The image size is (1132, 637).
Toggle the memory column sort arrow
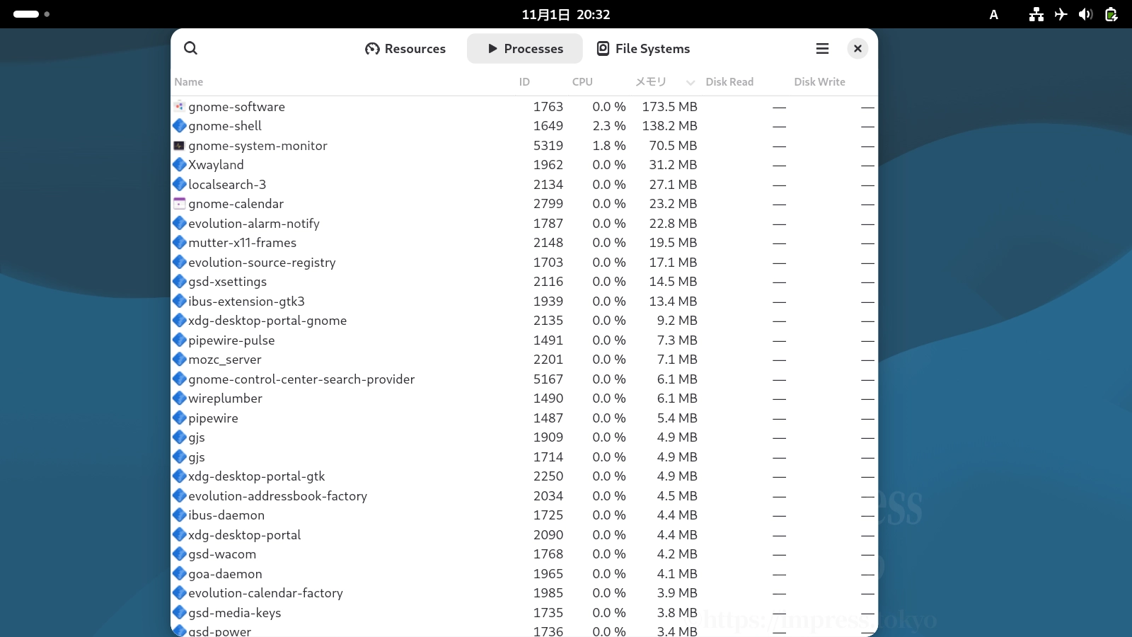coord(691,82)
